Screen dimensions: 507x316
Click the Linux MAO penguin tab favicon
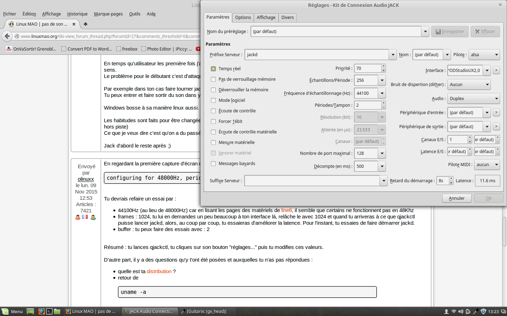[11, 24]
